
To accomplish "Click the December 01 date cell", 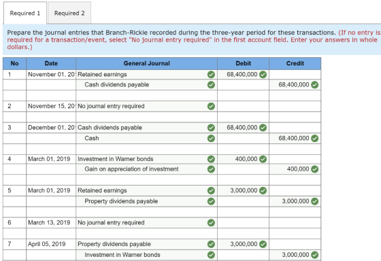I will tap(51, 128).
